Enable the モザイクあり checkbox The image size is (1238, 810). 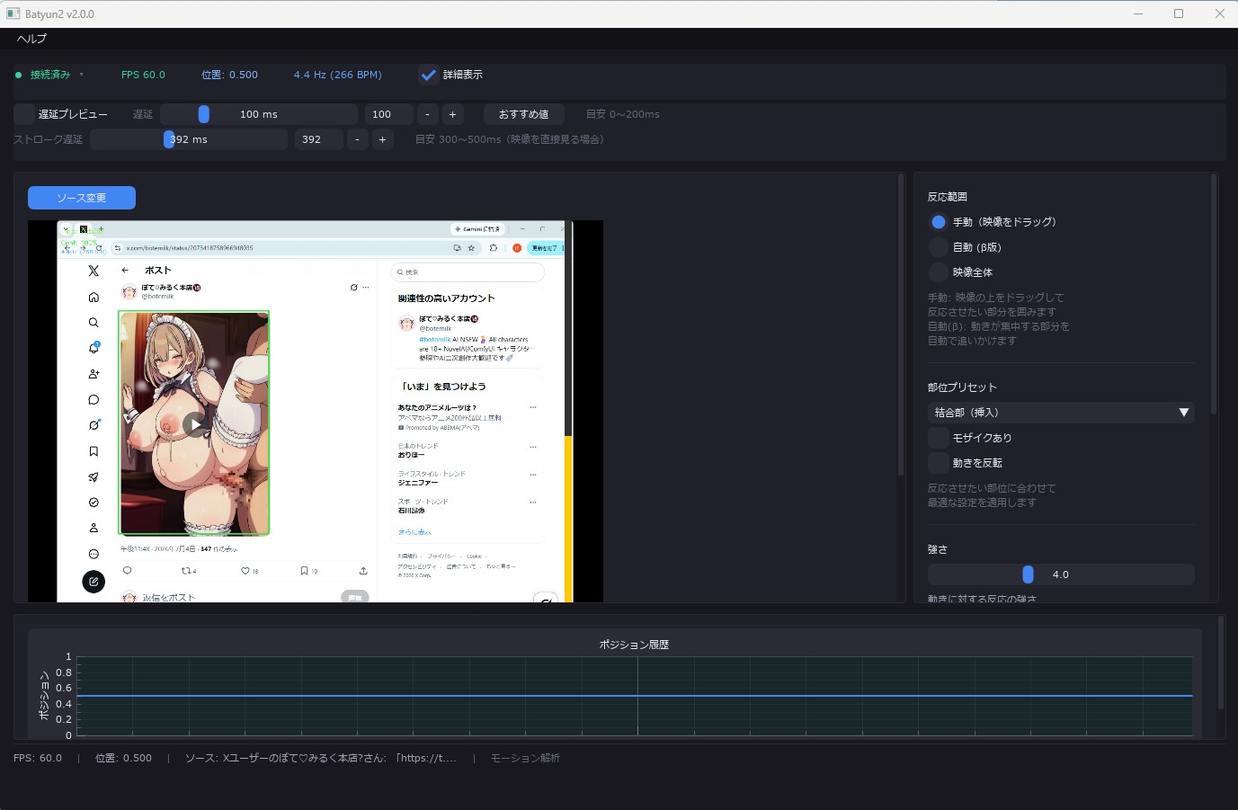click(x=939, y=438)
